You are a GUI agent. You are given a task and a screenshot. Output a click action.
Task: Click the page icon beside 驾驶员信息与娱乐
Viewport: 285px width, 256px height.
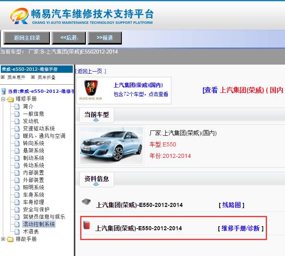pyautogui.click(x=17, y=217)
